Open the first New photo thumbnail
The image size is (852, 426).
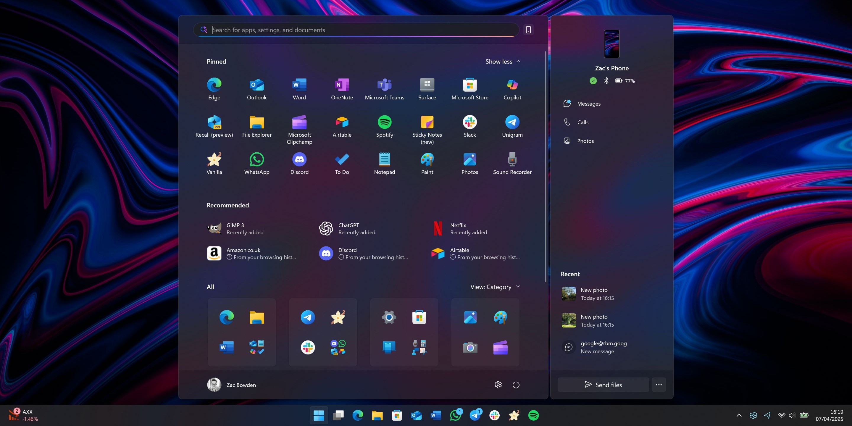569,294
